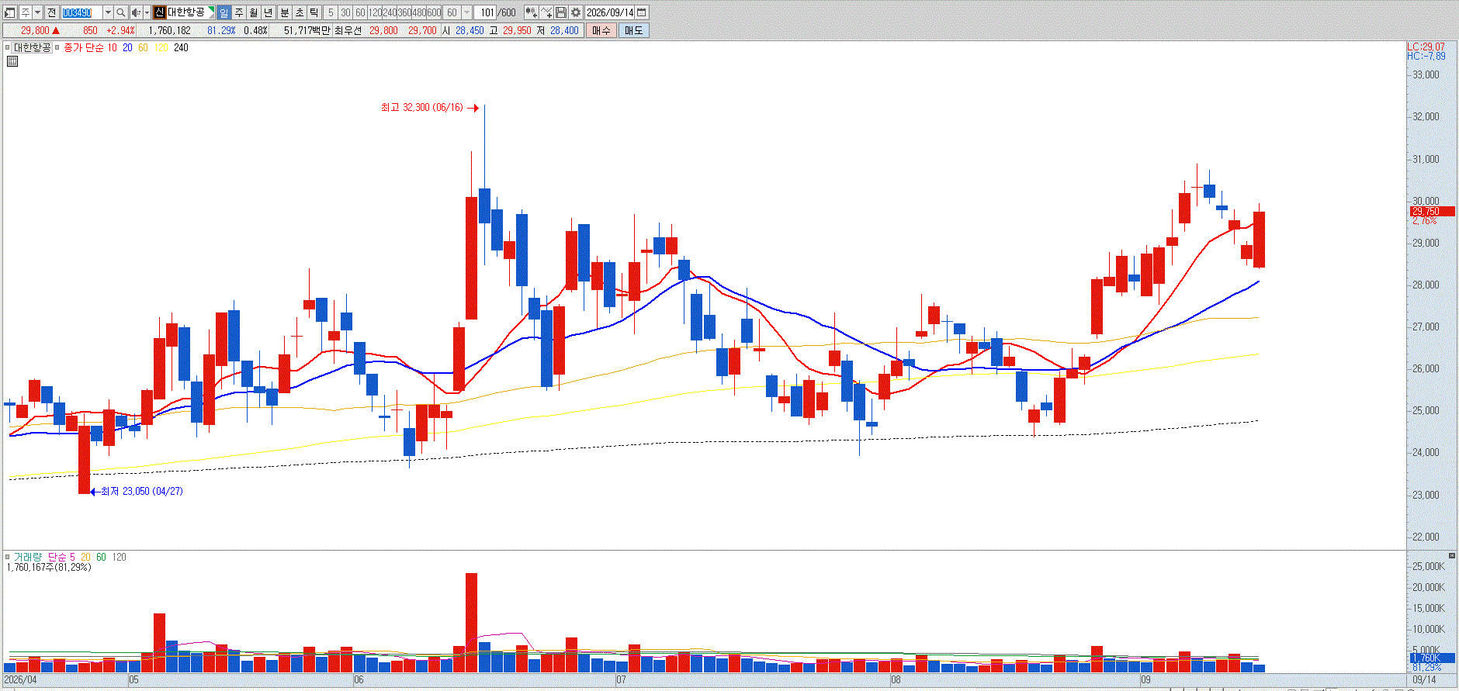
Task: Select the 일 daily period
Action: tap(224, 12)
